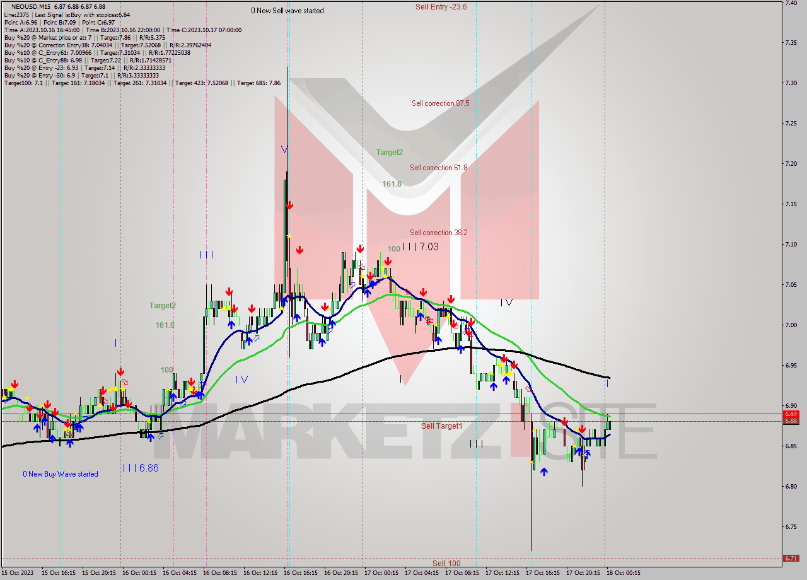This screenshot has height=580, width=807.
Task: Click the 'Sell Target1' label
Action: (441, 426)
